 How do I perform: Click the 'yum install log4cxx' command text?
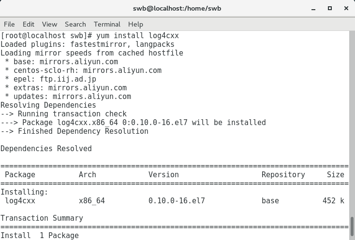pyautogui.click(x=135, y=36)
